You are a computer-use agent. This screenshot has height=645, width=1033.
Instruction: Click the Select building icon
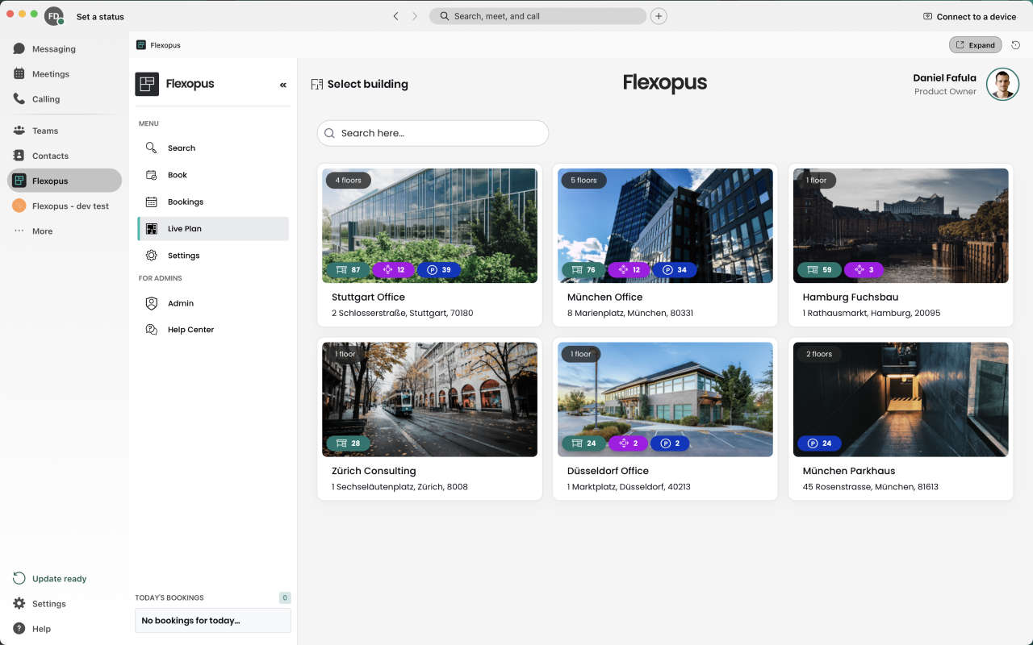(317, 84)
